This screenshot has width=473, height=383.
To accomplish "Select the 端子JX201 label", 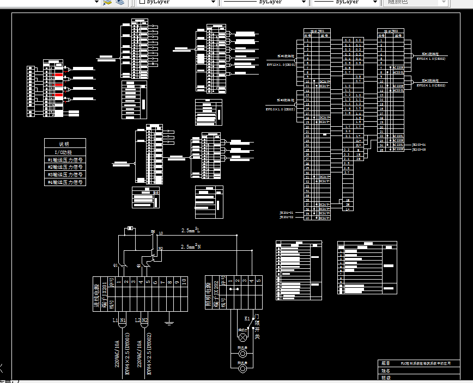I will (x=105, y=294).
